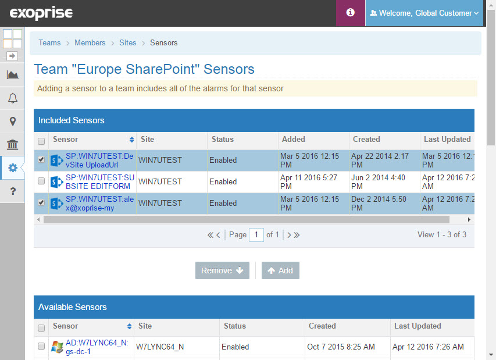Uncheck the alex@xoprise-my sensor checkbox

click(x=41, y=202)
